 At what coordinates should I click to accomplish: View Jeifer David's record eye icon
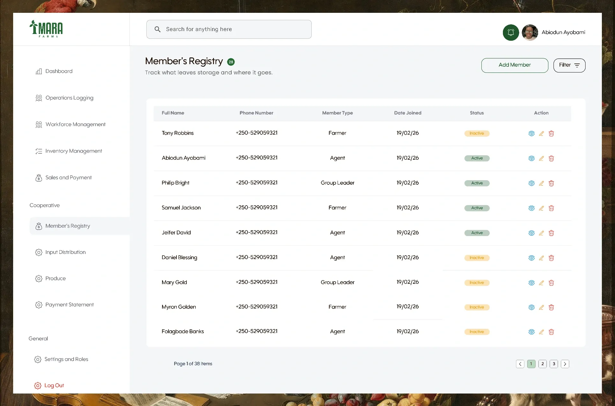click(531, 233)
